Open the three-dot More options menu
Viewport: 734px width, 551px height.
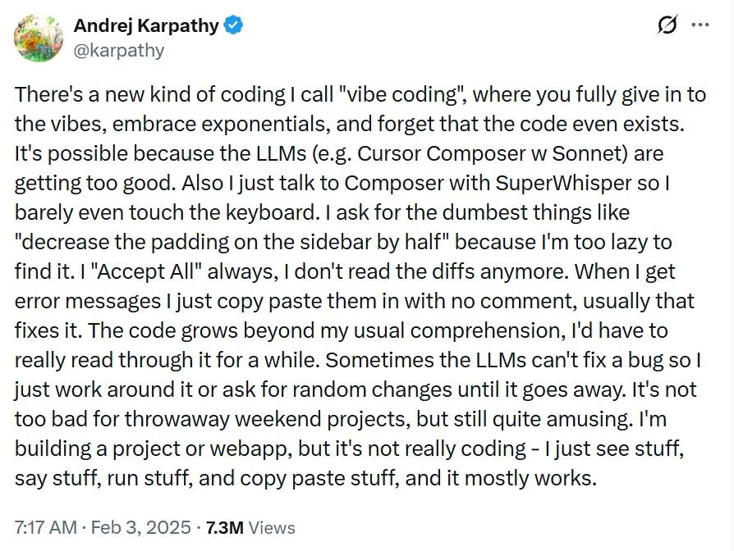pyautogui.click(x=700, y=25)
